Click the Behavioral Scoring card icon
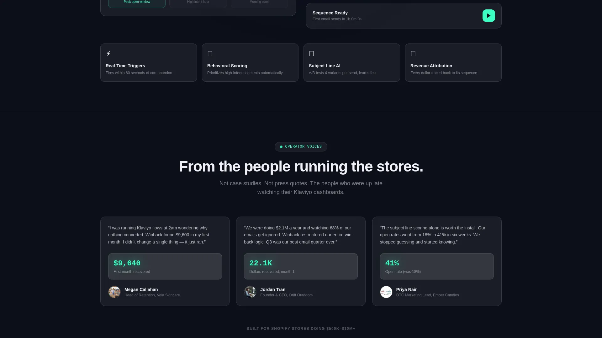The height and width of the screenshot is (338, 602). 210,54
